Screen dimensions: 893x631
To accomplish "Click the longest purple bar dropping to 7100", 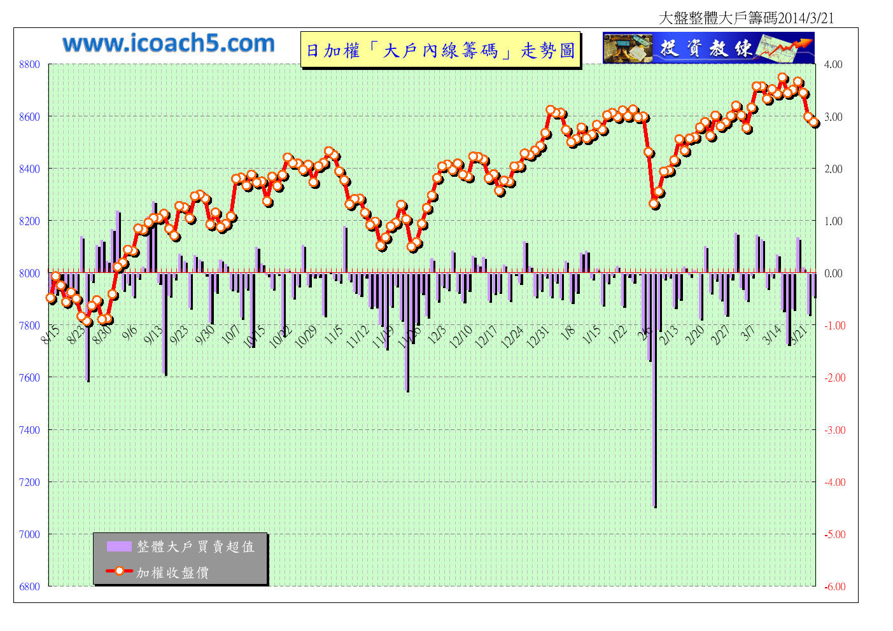I will (x=654, y=390).
